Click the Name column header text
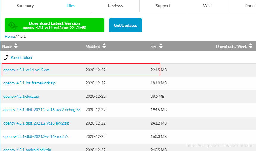This screenshot has height=151, width=256. (x=7, y=46)
